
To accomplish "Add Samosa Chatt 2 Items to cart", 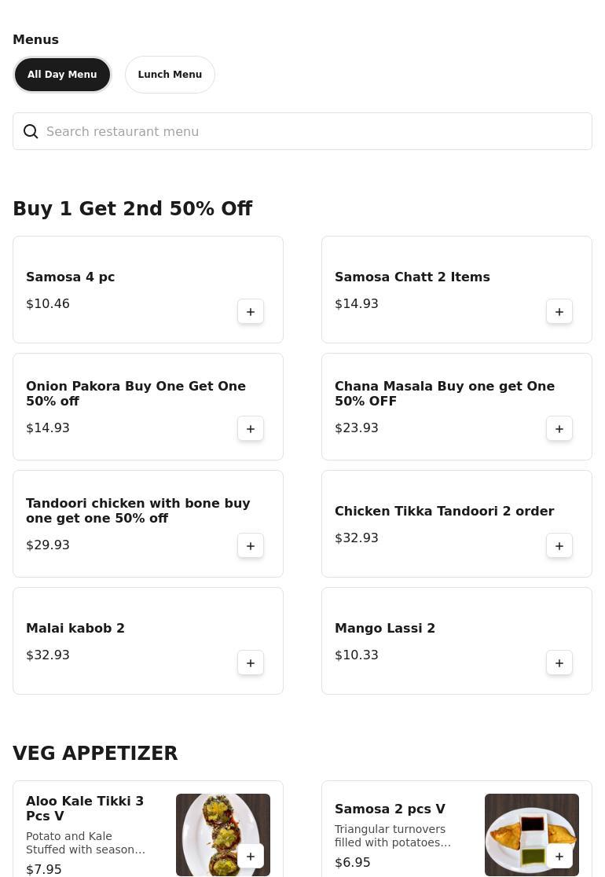I will click(559, 312).
